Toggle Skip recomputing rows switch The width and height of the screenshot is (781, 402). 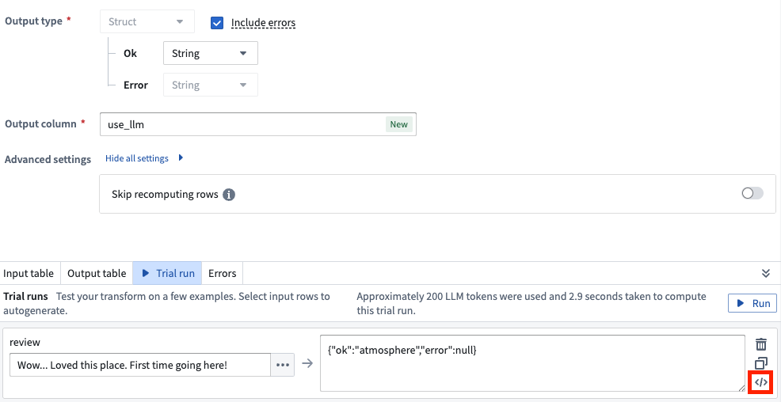tap(752, 193)
